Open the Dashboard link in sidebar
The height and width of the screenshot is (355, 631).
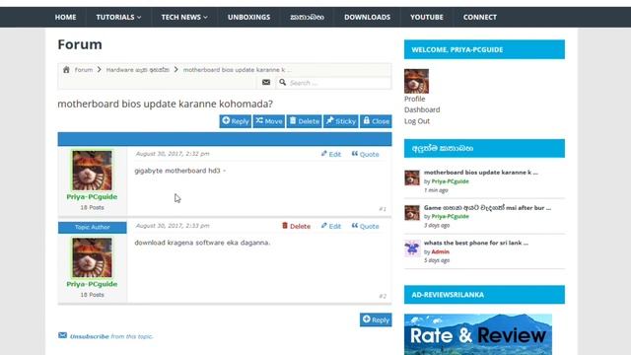tap(422, 109)
